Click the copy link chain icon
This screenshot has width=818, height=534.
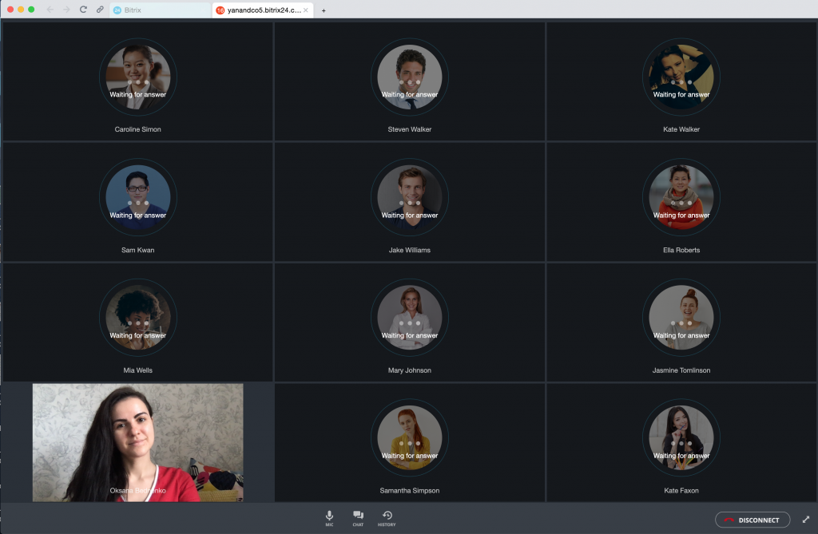[100, 10]
